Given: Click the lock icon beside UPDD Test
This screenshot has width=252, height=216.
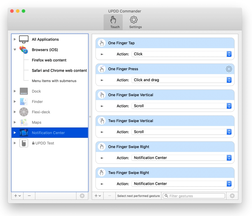Looking at the screenshot, I should coord(33,143).
